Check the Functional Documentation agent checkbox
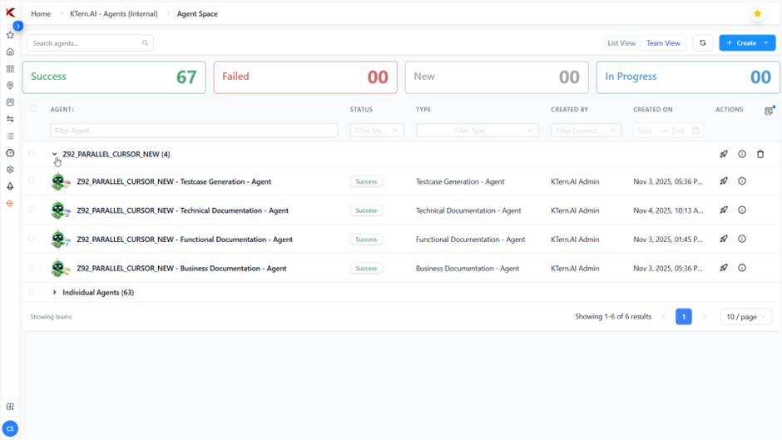 point(32,239)
